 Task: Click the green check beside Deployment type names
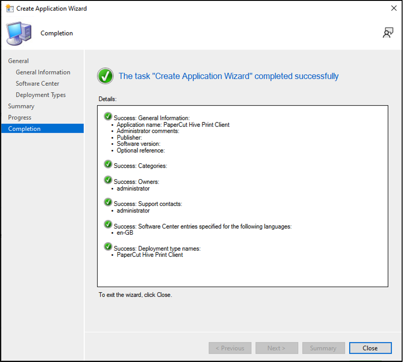pos(108,247)
